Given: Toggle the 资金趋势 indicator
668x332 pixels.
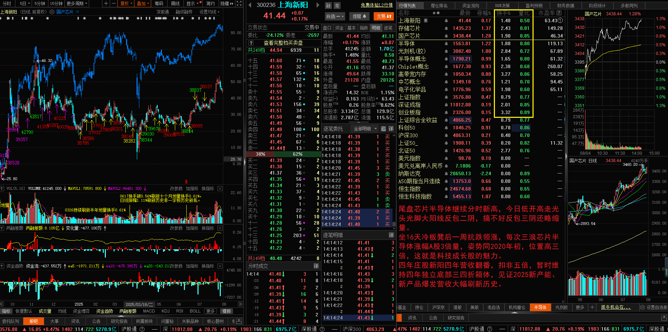Looking at the screenshot, I should click(x=104, y=311).
